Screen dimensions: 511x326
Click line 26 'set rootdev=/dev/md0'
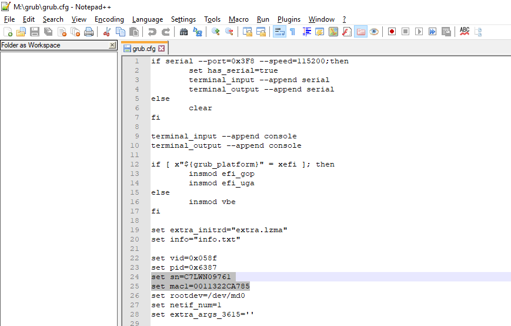[198, 296]
